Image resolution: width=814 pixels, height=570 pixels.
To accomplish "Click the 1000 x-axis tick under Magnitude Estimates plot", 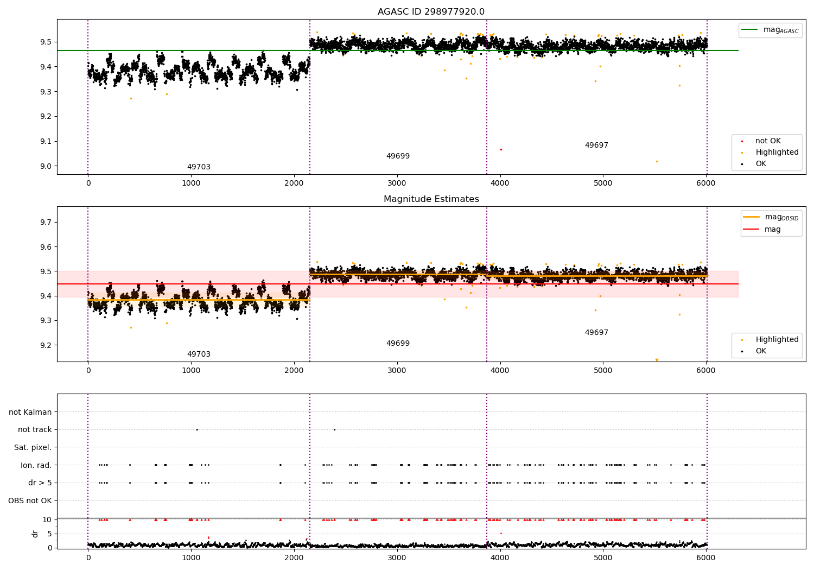I will coord(191,371).
